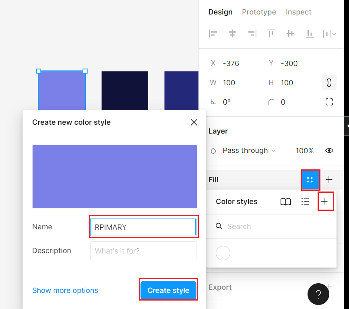Open the Pass through blend mode dropdown
The width and height of the screenshot is (349, 309).
tap(249, 150)
